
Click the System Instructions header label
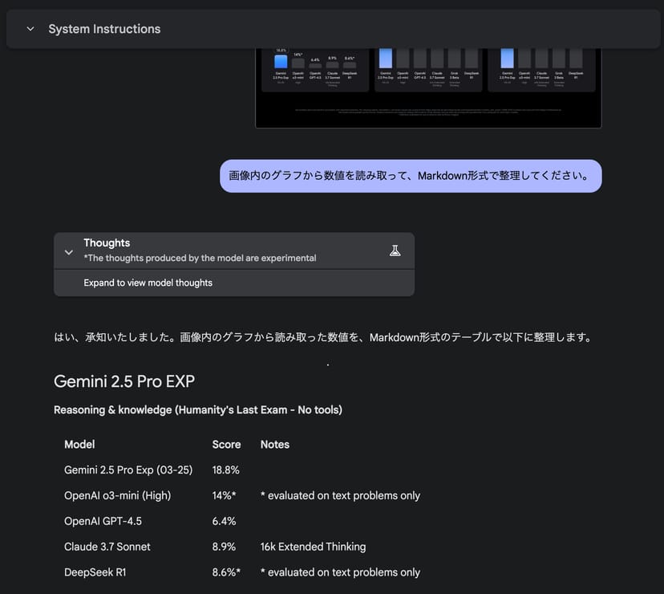(104, 29)
